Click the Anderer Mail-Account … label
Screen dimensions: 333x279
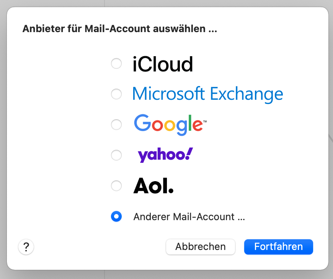point(189,217)
